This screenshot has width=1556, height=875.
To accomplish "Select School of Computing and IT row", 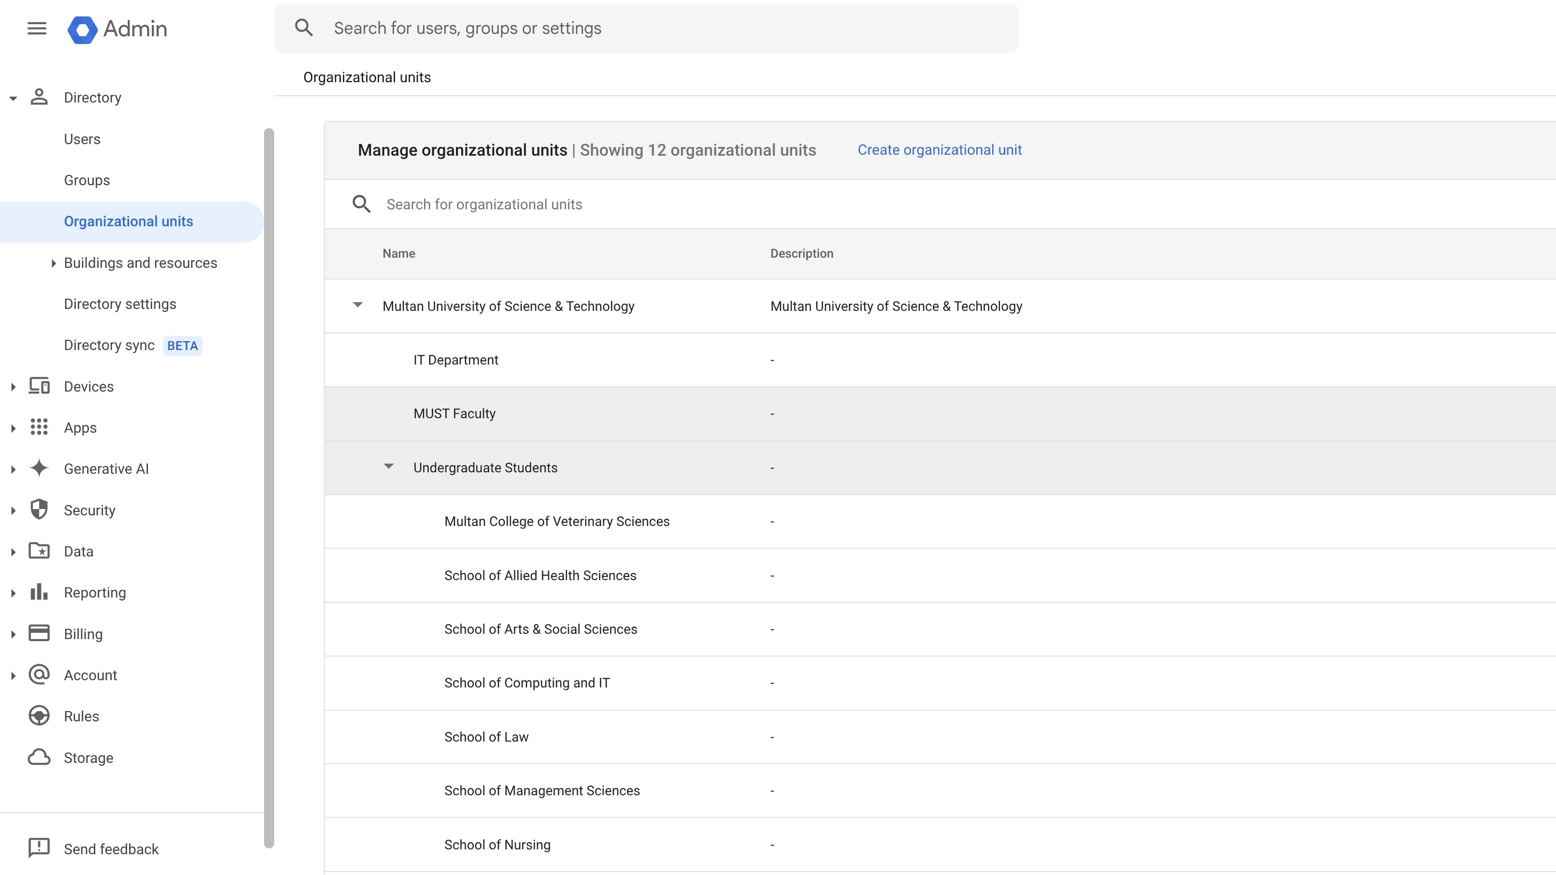I will pyautogui.click(x=527, y=683).
